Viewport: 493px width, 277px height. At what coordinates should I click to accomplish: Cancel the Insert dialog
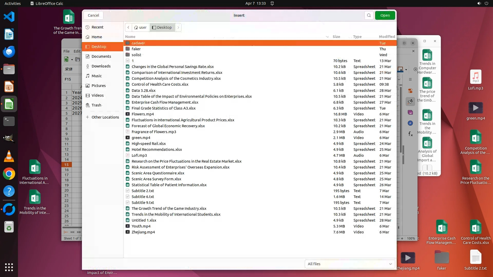pos(93,15)
